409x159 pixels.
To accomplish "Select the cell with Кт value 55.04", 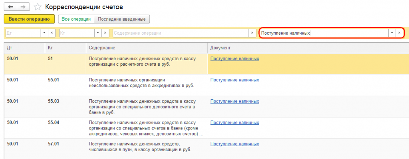I will point(66,128).
